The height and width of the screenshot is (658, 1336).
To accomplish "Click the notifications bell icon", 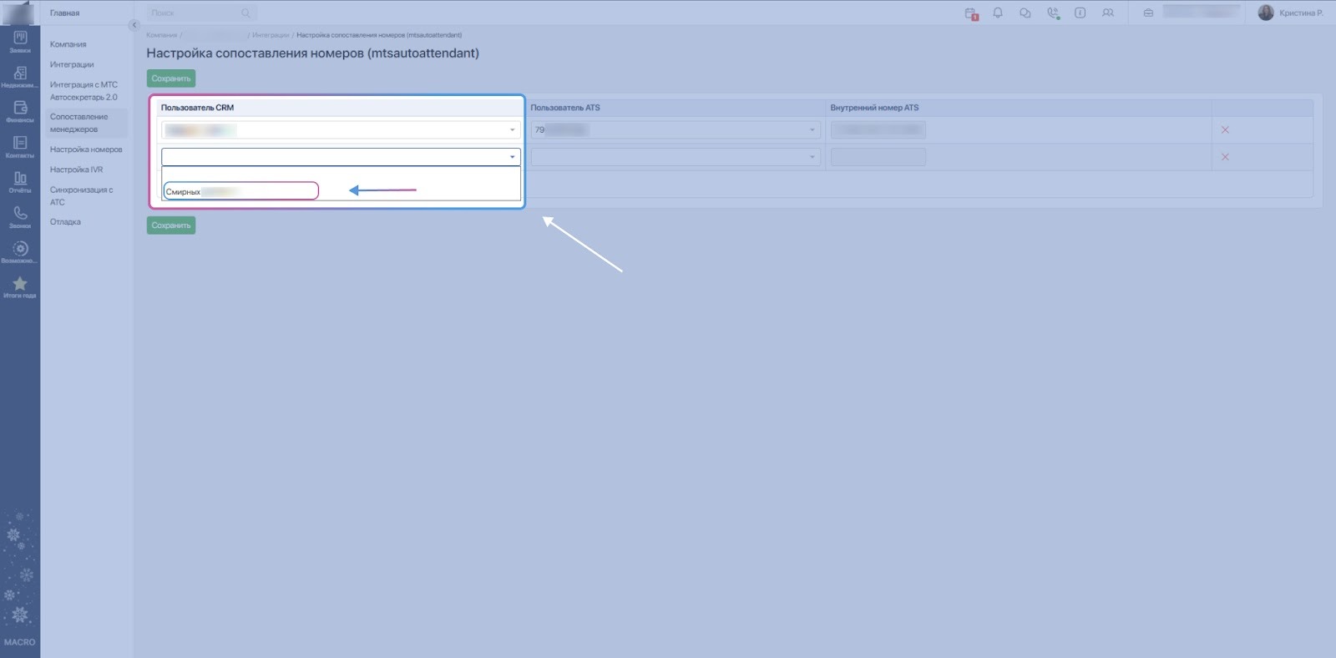I will [997, 13].
